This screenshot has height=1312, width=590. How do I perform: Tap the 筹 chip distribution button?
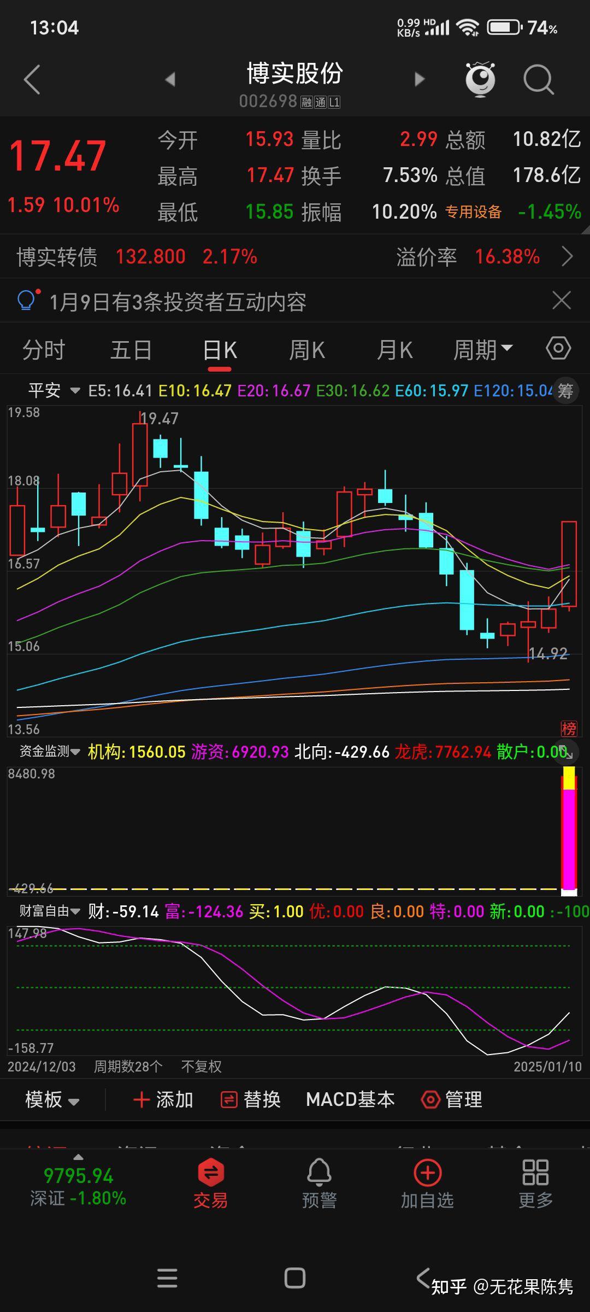565,391
